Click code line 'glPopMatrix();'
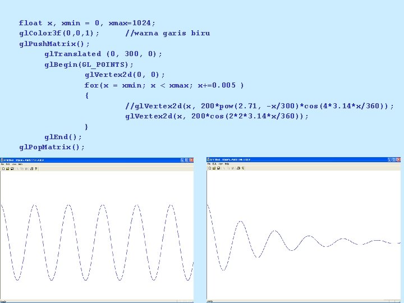The height and width of the screenshot is (303, 404). click(x=52, y=147)
